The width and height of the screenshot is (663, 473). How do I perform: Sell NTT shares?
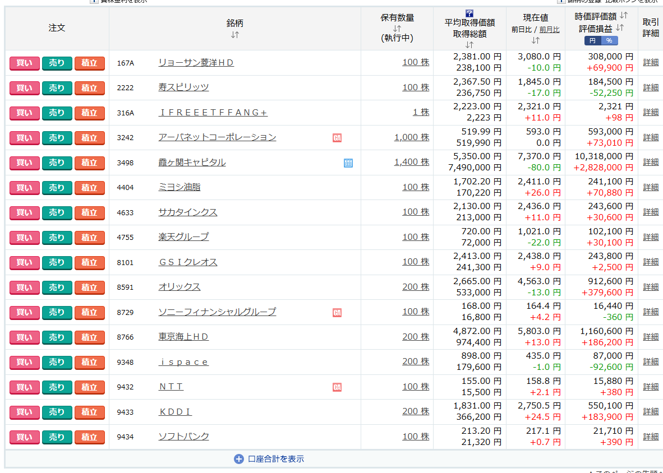click(57, 387)
